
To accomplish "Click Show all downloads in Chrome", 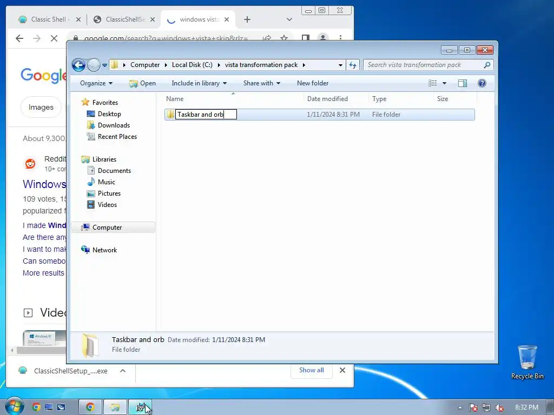I will coord(311,370).
